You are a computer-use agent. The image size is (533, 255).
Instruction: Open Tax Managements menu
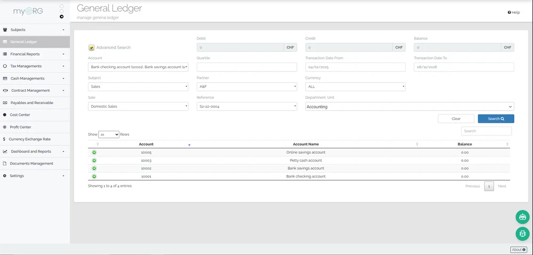pyautogui.click(x=35, y=66)
